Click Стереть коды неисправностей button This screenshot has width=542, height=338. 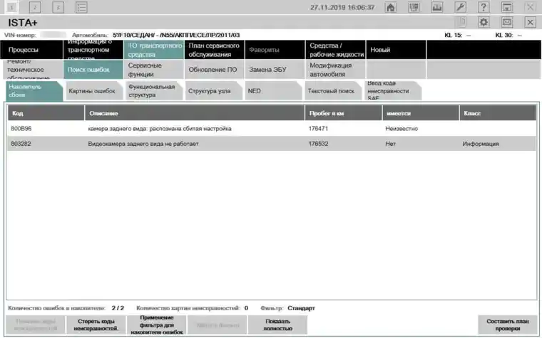pos(96,325)
